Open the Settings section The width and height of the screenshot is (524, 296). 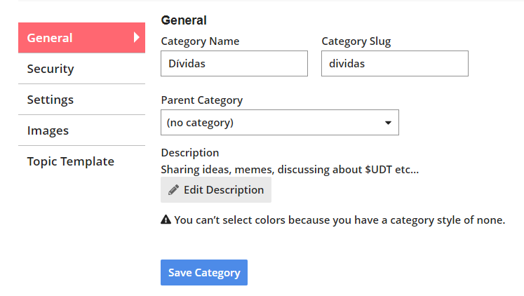[81, 100]
